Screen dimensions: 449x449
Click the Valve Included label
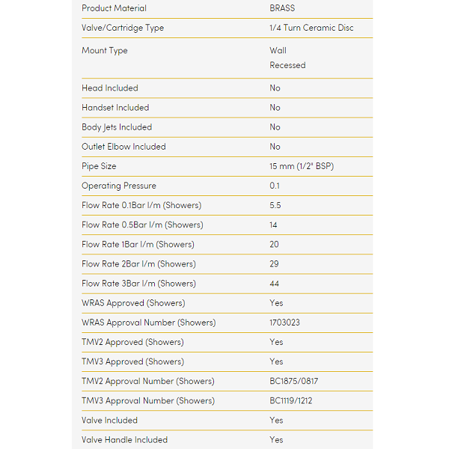point(110,420)
